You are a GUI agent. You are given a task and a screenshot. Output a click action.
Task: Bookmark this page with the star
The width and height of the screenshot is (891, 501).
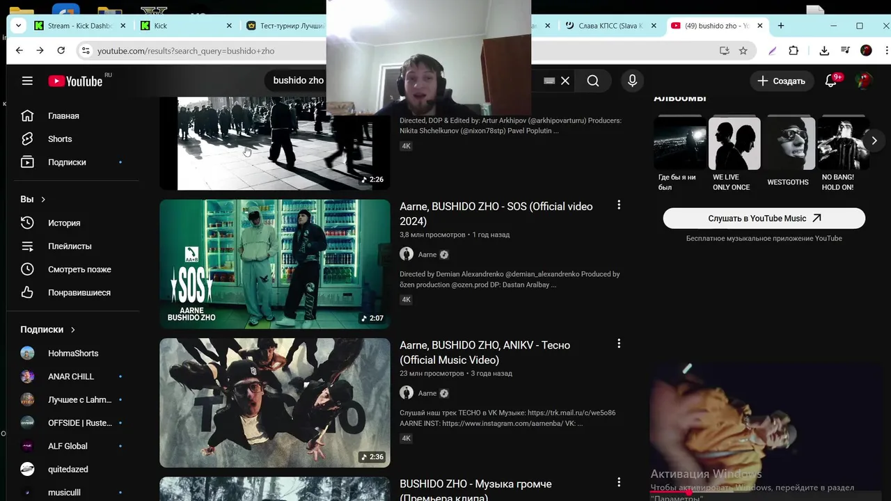[x=743, y=51]
